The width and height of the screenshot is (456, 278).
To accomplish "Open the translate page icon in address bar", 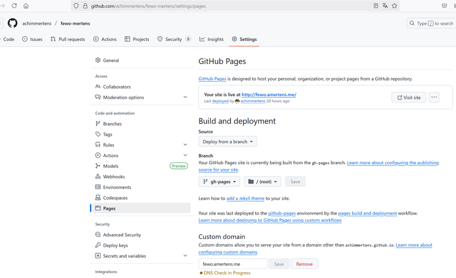I will (385, 6).
